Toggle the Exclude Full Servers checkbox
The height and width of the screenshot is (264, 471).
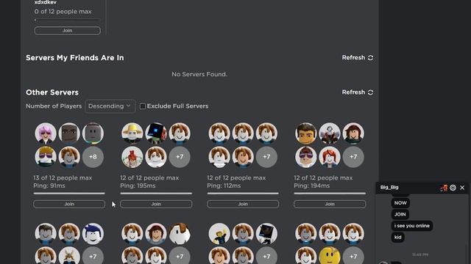point(143,106)
